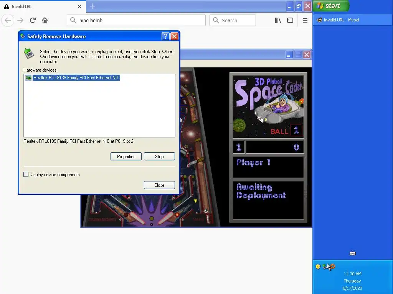
Task: Click the keyboard language bar icon
Action: [x=353, y=253]
